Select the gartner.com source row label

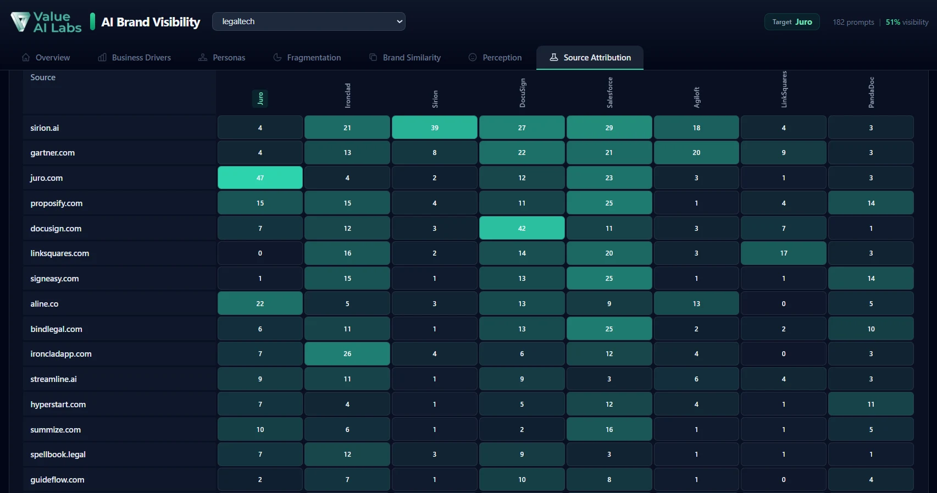pos(52,153)
